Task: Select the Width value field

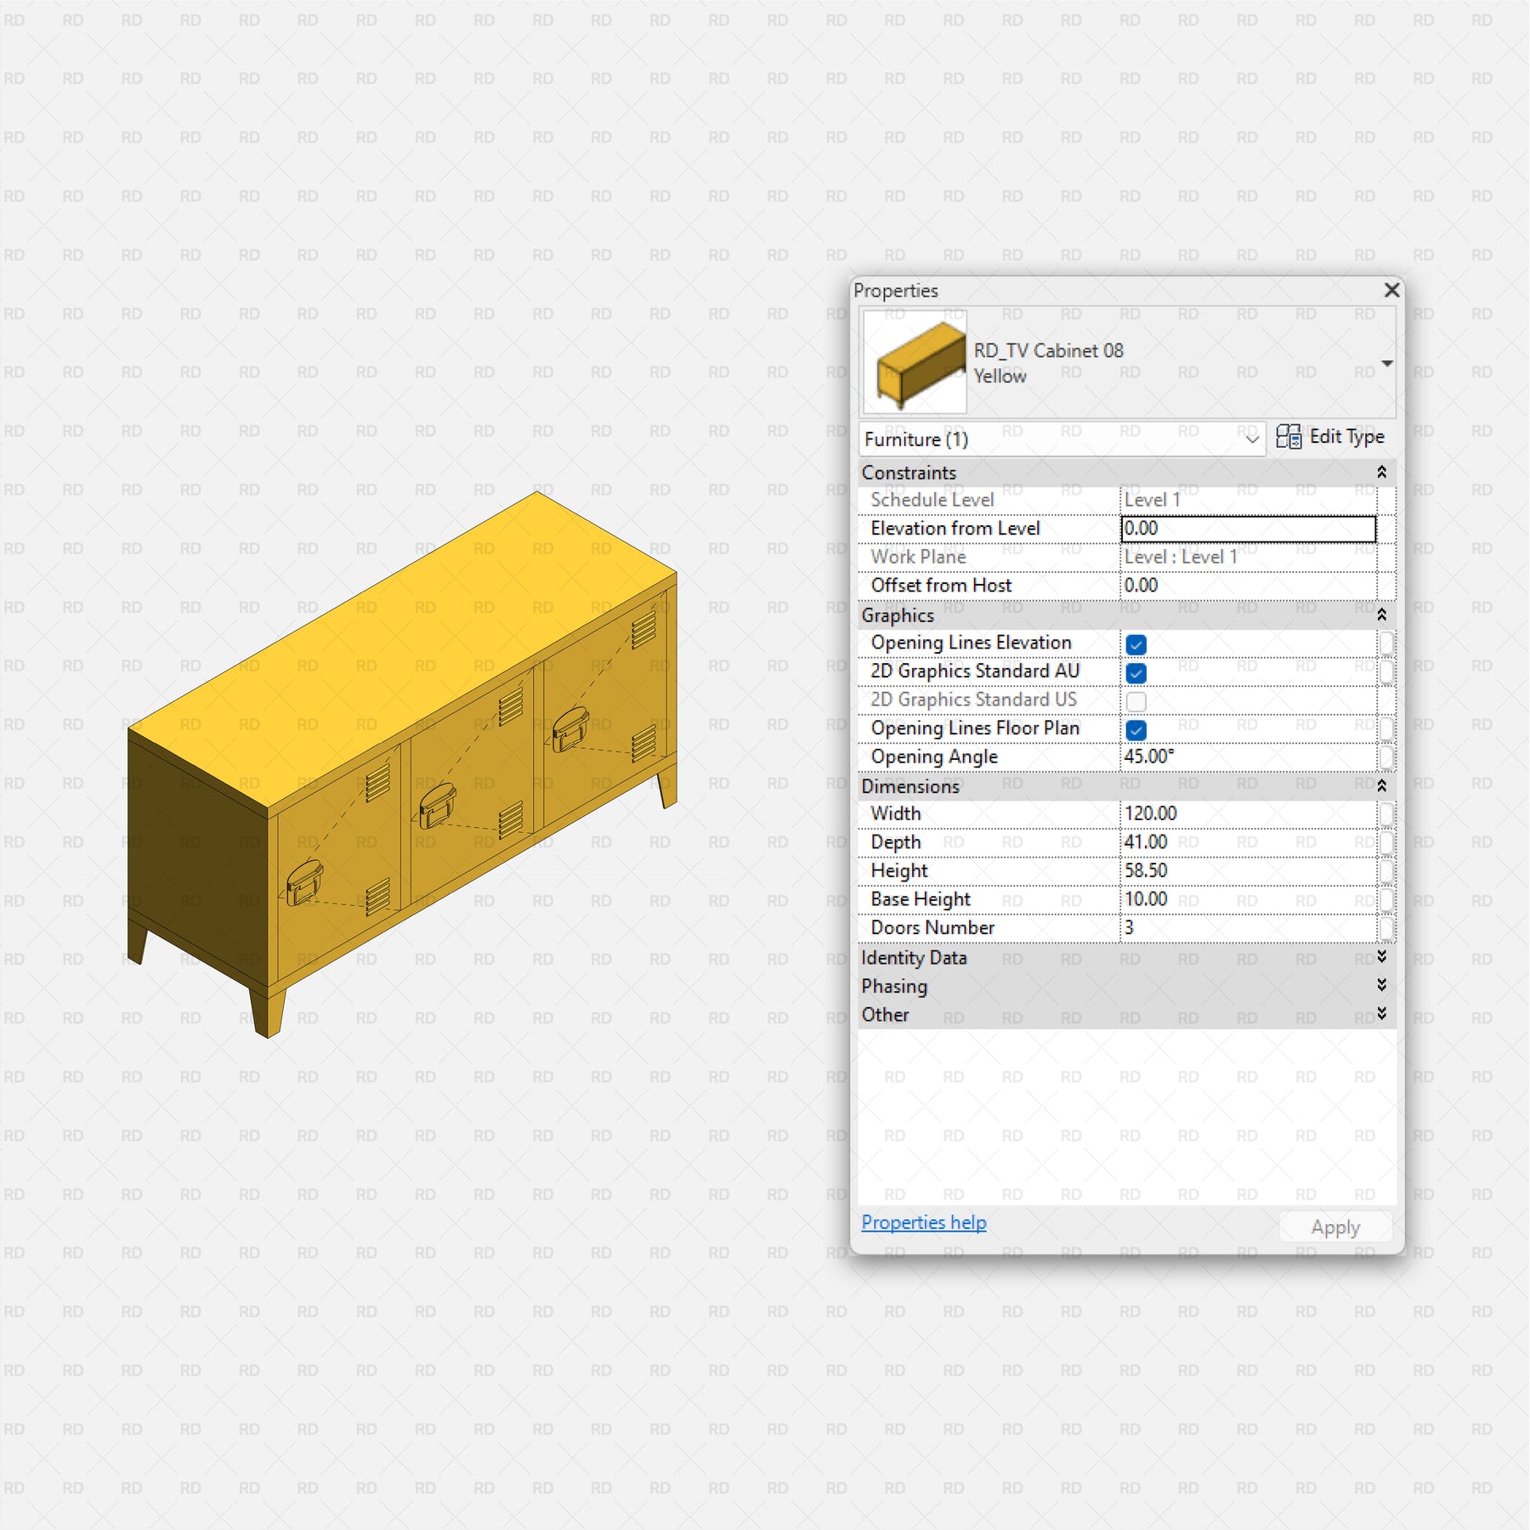Action: [1247, 813]
